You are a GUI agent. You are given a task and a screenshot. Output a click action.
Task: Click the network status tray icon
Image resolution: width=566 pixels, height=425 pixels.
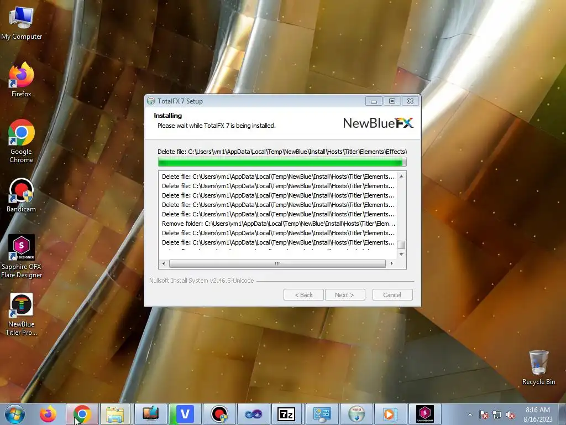point(497,414)
